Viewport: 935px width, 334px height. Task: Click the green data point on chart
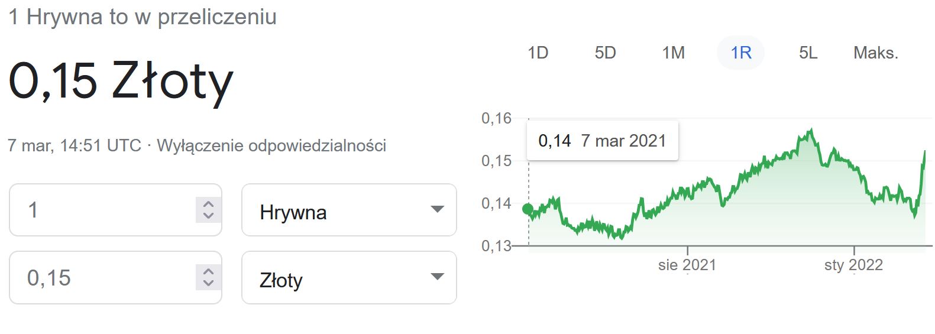(528, 209)
